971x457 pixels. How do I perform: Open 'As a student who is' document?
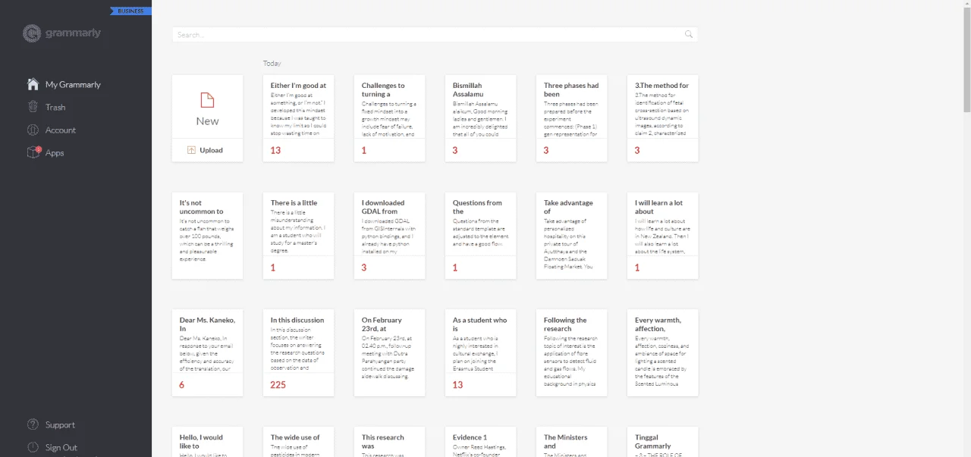click(480, 352)
